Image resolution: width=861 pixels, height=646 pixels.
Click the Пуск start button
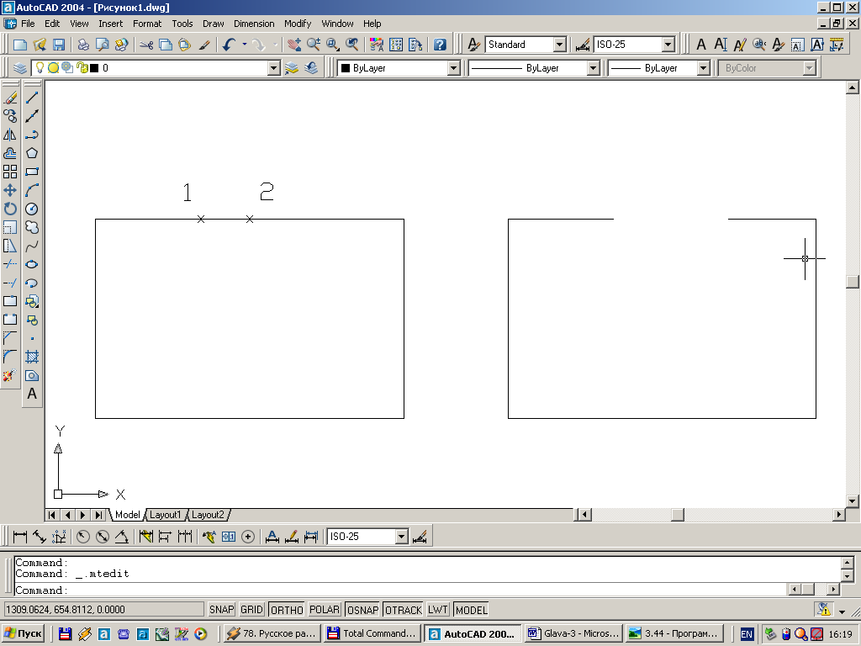pos(23,634)
